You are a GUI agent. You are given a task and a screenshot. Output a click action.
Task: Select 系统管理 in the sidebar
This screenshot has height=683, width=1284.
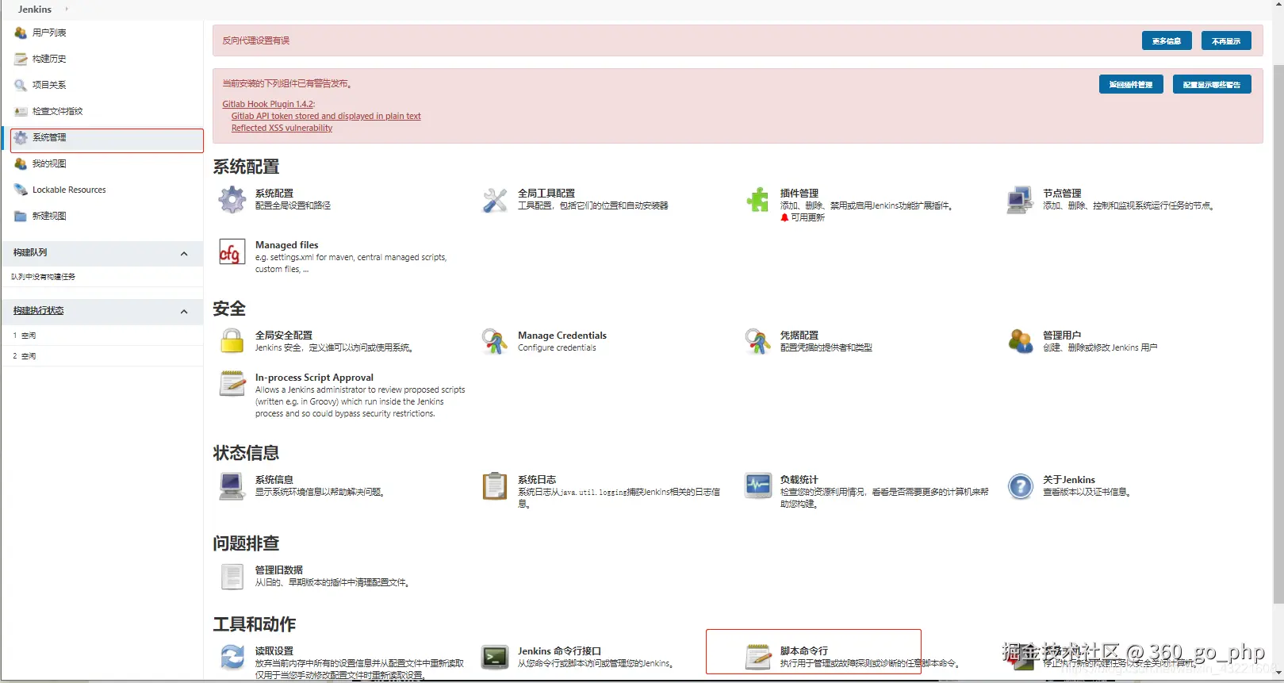coord(106,140)
